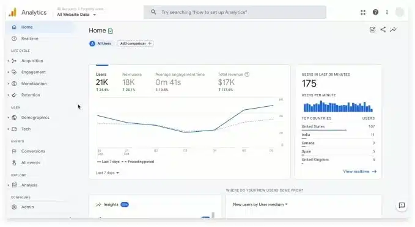
Task: Click the United Kingdom country row
Action: (x=338, y=160)
